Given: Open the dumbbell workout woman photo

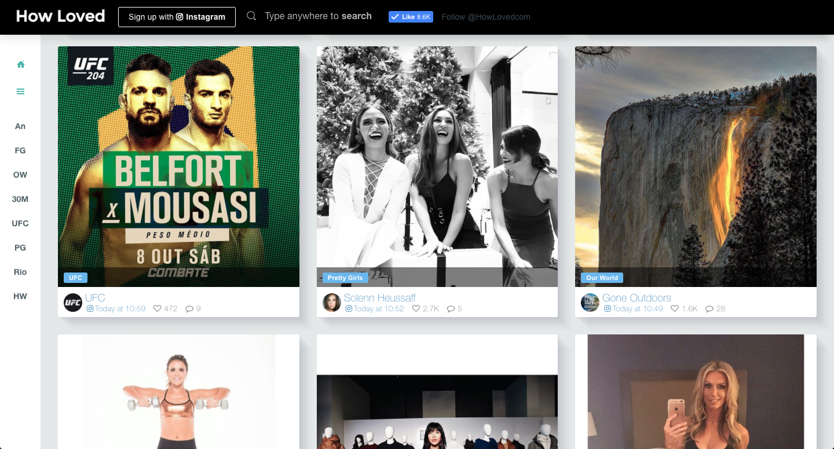Looking at the screenshot, I should click(x=178, y=392).
